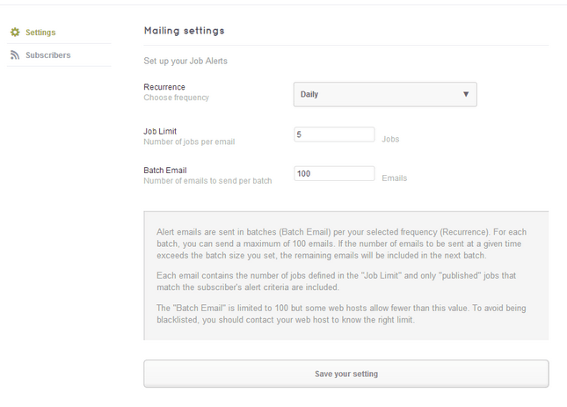
Task: Click the Subscribers RSS feed icon
Action: pos(15,55)
